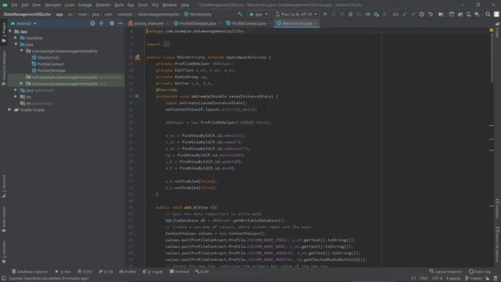Click Git commit checkmark icon
The width and height of the screenshot is (501, 282).
tap(413, 14)
